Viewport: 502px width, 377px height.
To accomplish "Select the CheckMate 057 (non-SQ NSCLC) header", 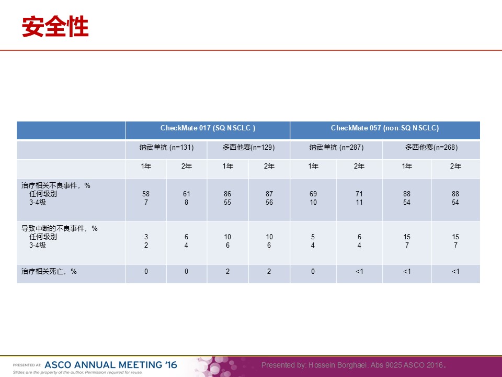I will (x=385, y=128).
